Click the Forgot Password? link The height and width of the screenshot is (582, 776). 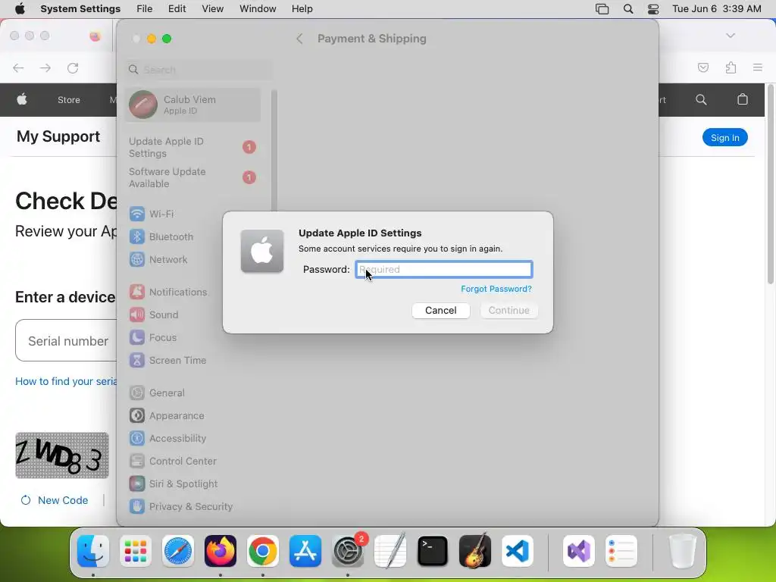(496, 289)
